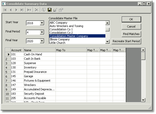Open the Final Year dropdown
Image resolution: width=156 pixels, height=114 pixels.
click(x=42, y=41)
